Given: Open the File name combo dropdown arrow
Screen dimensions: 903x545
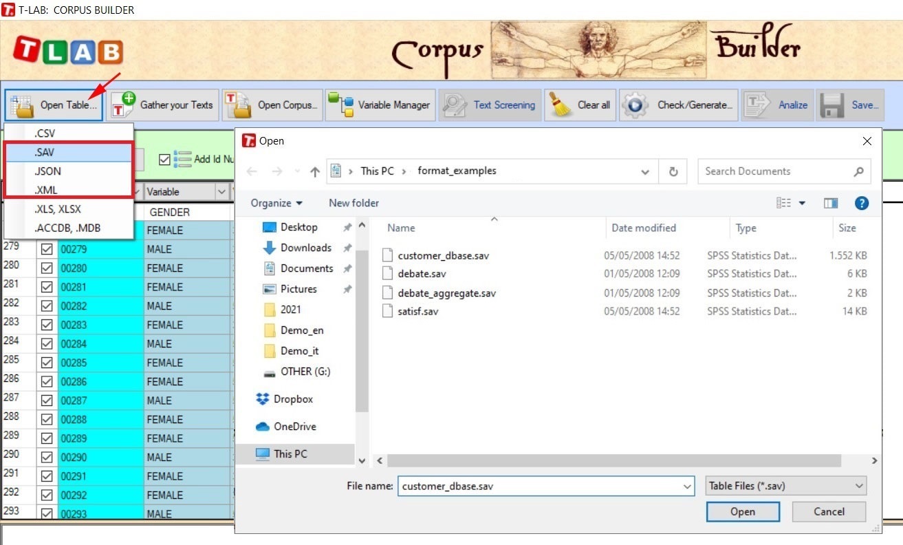Looking at the screenshot, I should click(x=687, y=487).
